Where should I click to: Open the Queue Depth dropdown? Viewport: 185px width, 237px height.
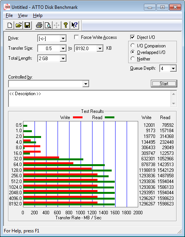pyautogui.click(x=173, y=69)
